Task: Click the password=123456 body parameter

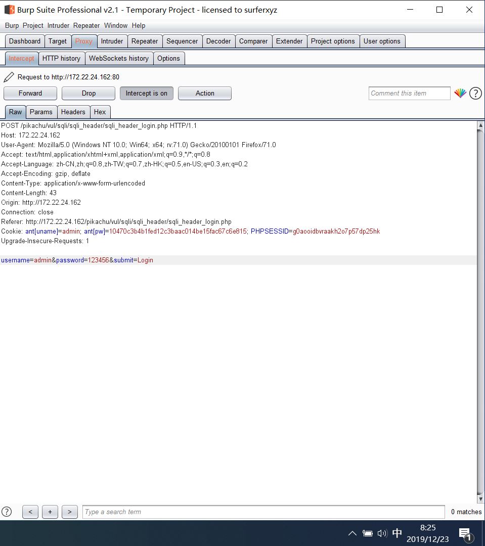Action: point(82,260)
